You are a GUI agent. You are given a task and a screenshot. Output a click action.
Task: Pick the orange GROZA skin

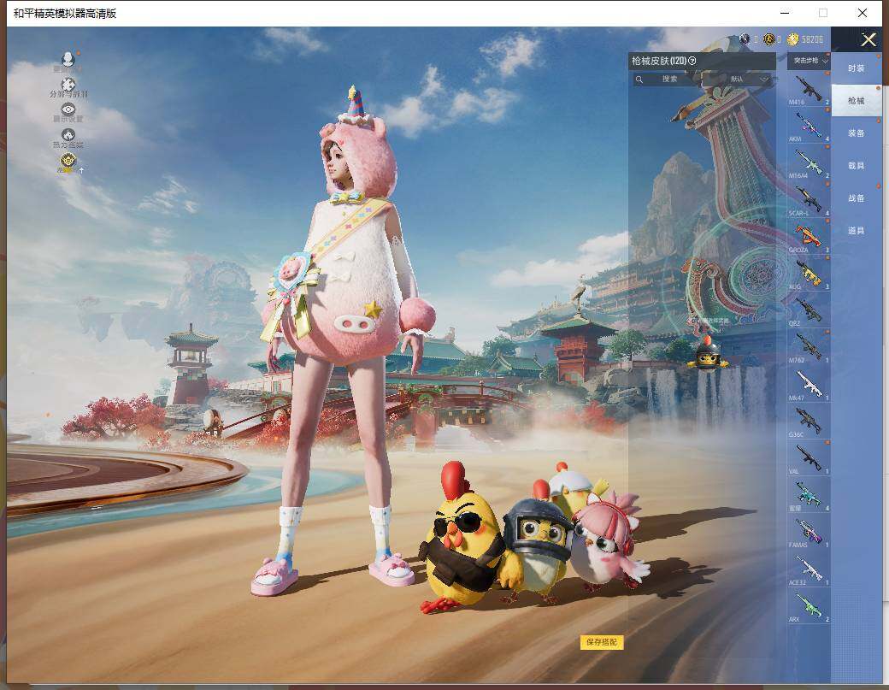point(808,235)
